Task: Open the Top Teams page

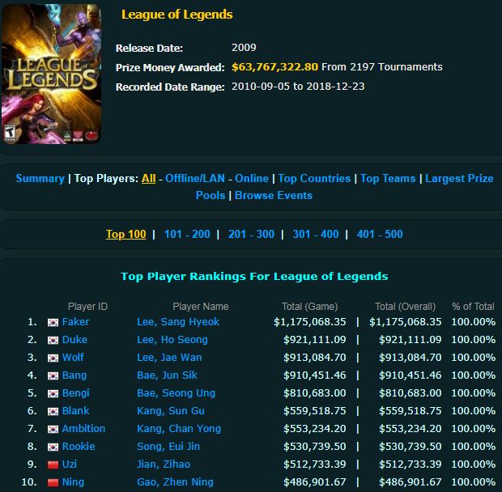Action: pyautogui.click(x=388, y=179)
